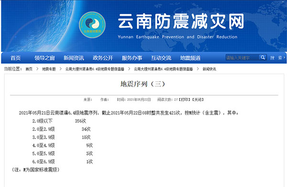The image size is (287, 187).
Task: Click the site title 云南防震减灾网
Action: [x=181, y=22]
